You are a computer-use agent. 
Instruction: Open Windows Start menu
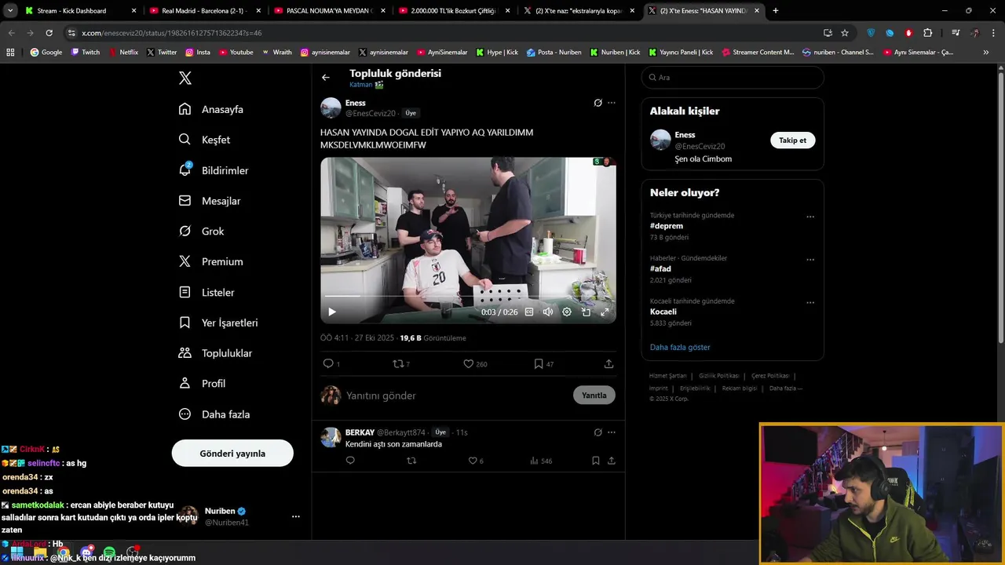(16, 552)
